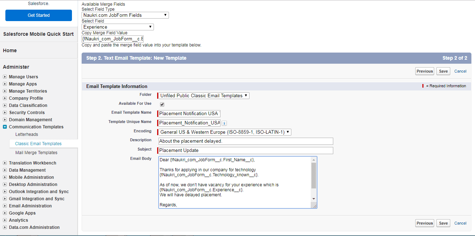This screenshot has width=475, height=236.
Task: Click the bottom Cancel link
Action: point(460,223)
